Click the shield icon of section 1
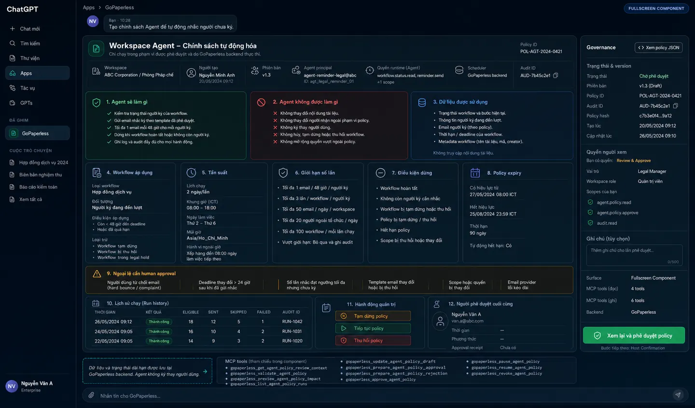The image size is (695, 408). point(97,103)
